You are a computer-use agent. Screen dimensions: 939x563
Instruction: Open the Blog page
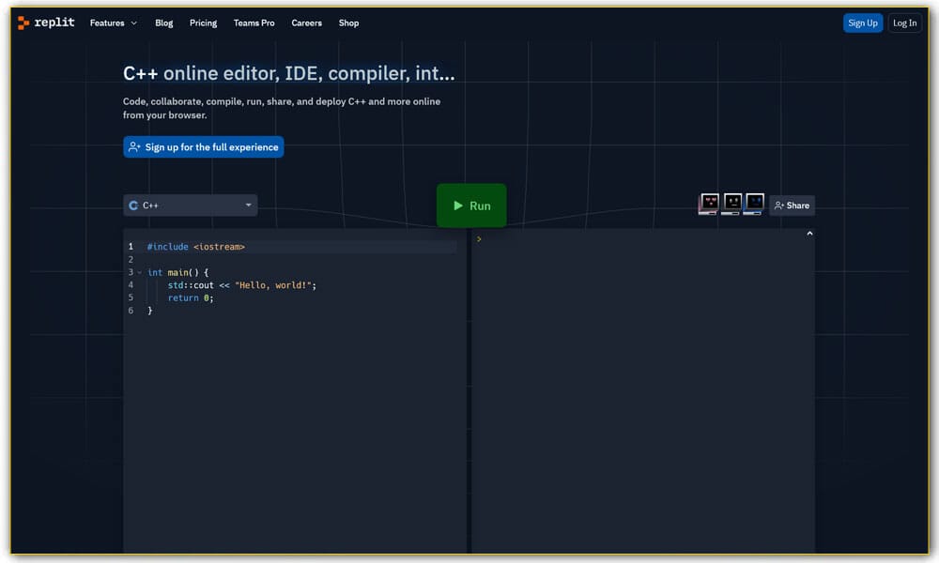[x=163, y=23]
